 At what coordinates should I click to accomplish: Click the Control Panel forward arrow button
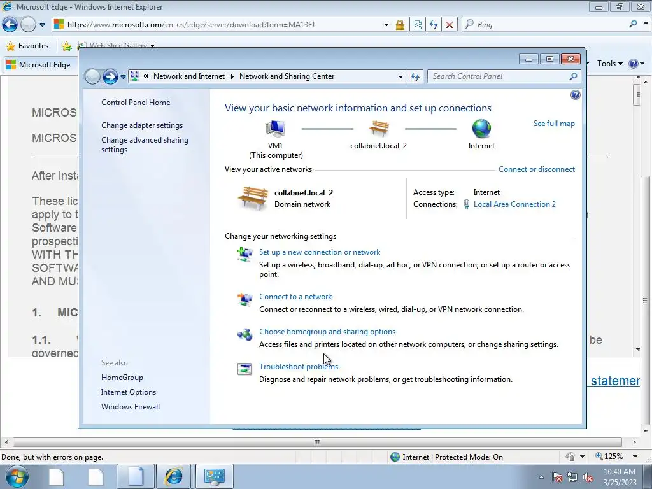[x=110, y=76]
